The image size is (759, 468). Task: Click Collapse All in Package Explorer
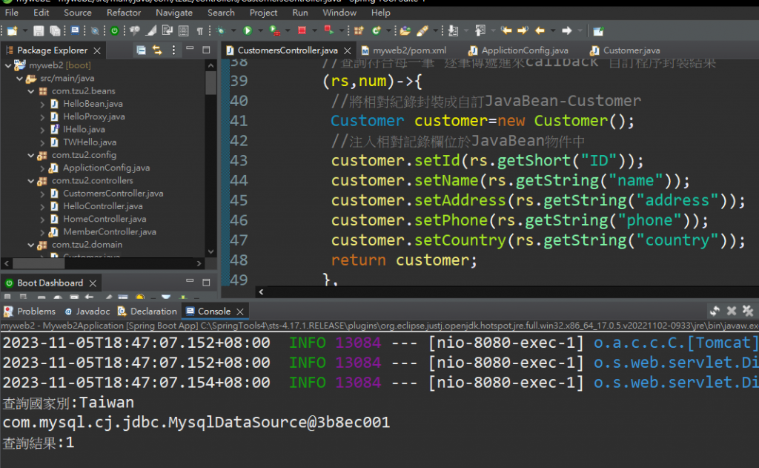[x=141, y=50]
